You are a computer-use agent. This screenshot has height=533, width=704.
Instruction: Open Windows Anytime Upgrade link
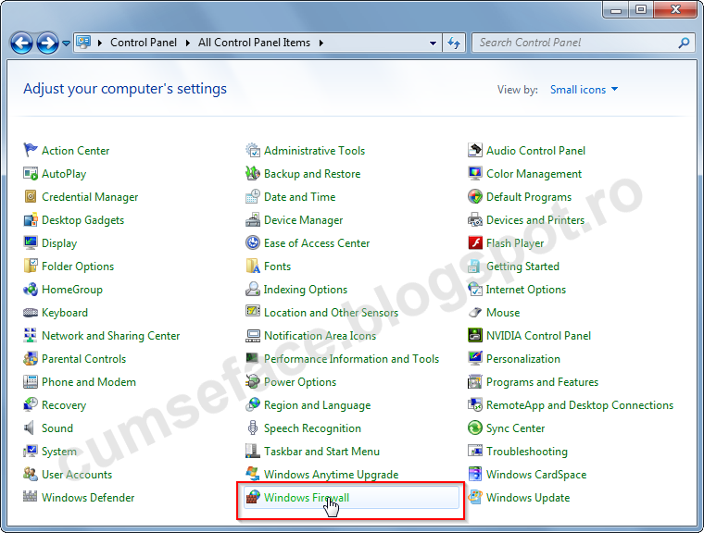tap(331, 475)
